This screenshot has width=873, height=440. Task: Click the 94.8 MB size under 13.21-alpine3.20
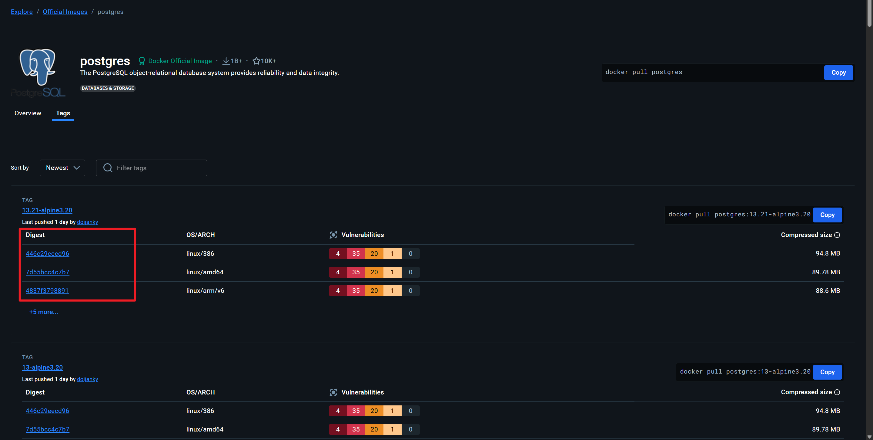tap(828, 253)
